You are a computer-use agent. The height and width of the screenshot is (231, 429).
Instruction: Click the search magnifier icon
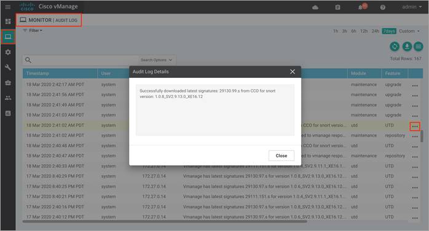(x=28, y=60)
